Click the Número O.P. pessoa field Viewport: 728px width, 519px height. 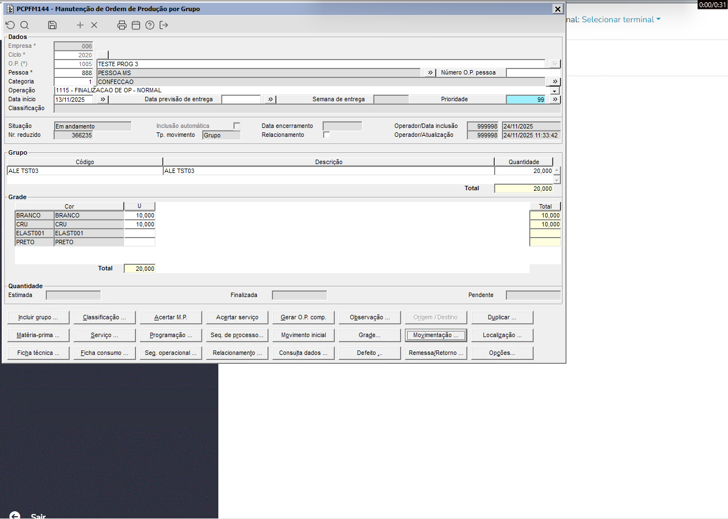click(533, 72)
